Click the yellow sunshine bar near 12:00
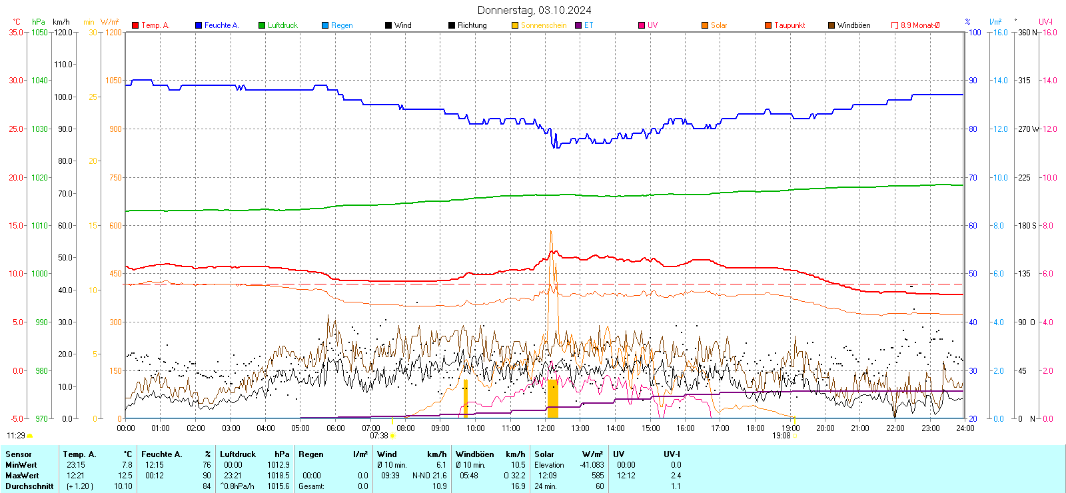 pos(552,398)
